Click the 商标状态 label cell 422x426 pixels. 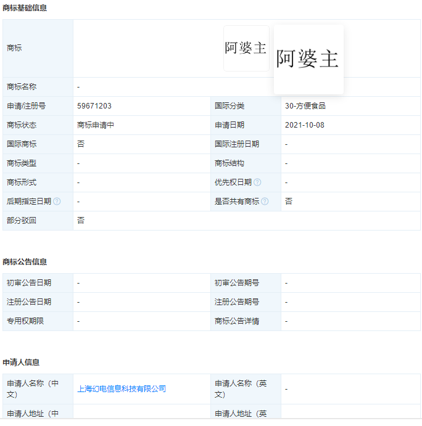point(38,125)
